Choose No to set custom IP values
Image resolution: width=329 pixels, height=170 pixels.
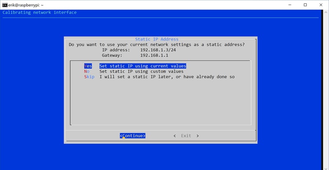click(87, 72)
